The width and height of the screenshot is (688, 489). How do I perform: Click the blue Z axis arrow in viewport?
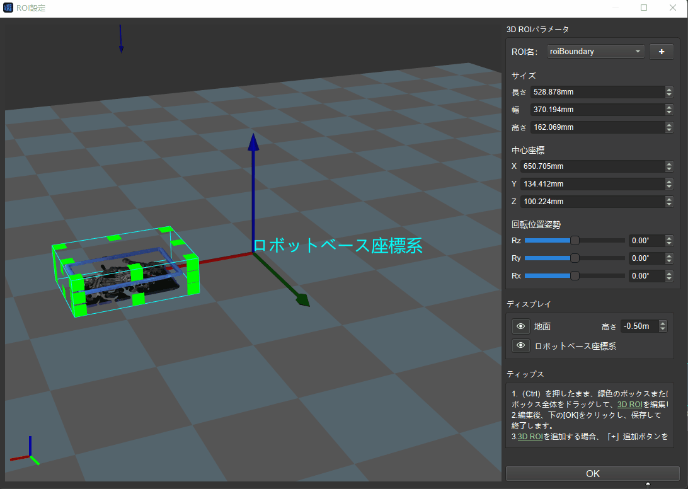coord(253,193)
